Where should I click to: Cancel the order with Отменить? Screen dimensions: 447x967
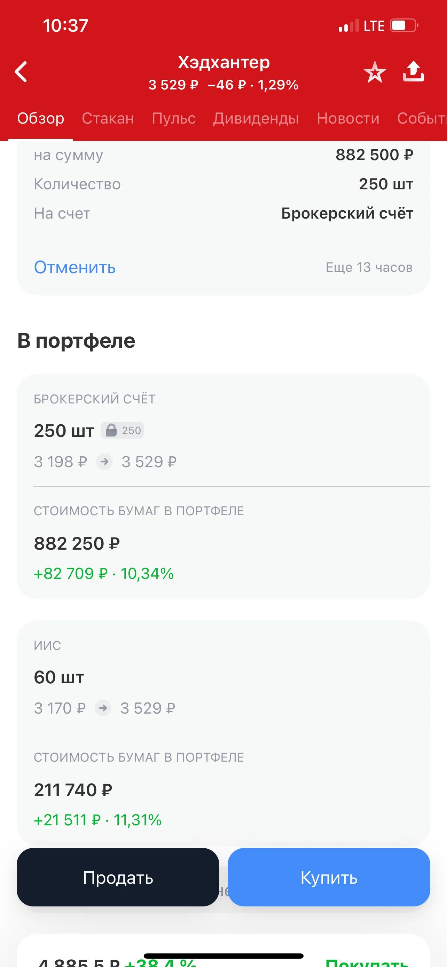coord(75,268)
